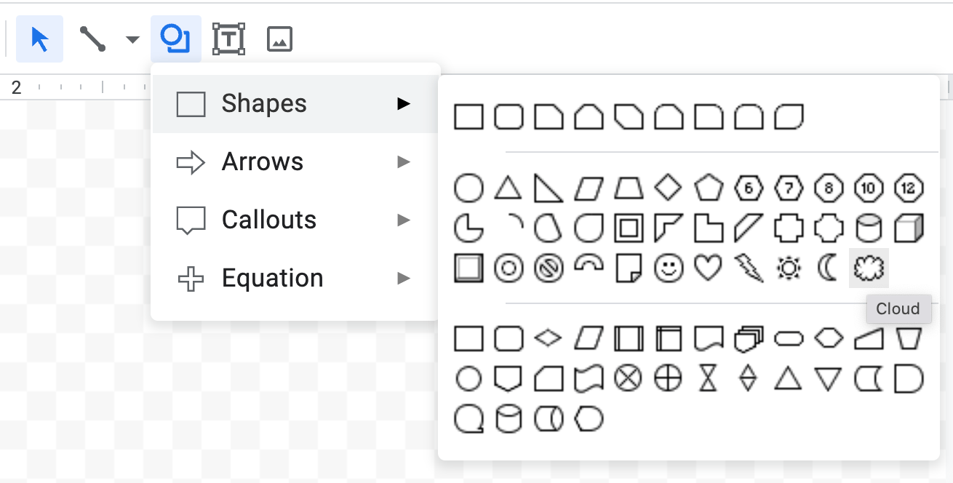Insert the Cloud shape

[x=869, y=269]
